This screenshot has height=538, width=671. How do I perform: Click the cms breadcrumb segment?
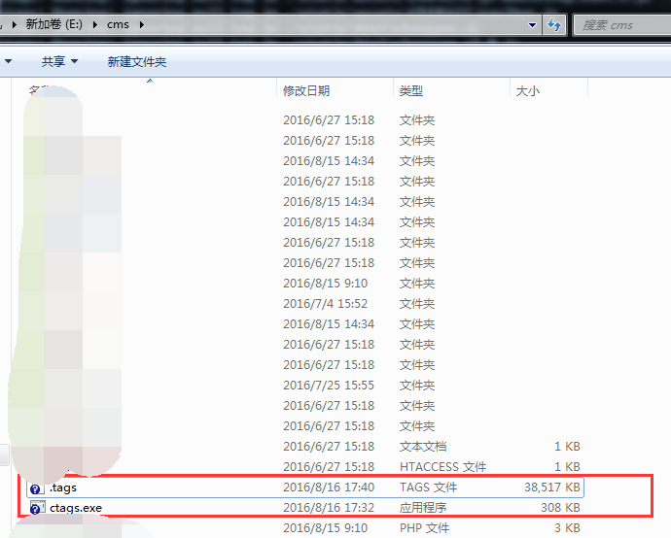[x=118, y=24]
